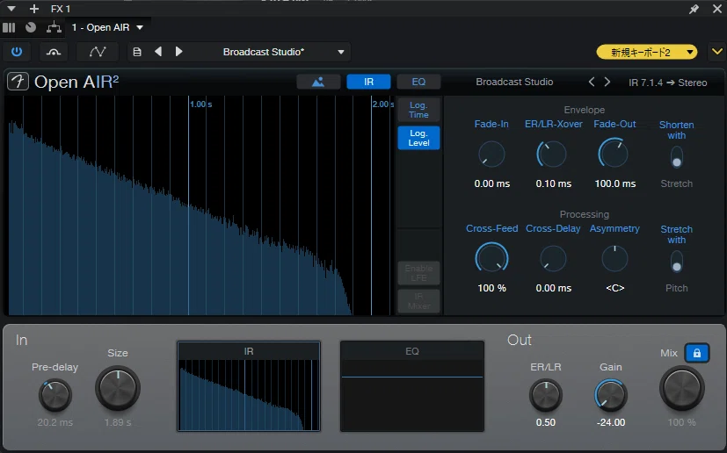Click the Size knob
The height and width of the screenshot is (453, 727).
pyautogui.click(x=118, y=388)
